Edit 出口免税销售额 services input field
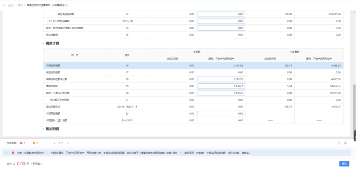 click(x=221, y=21)
